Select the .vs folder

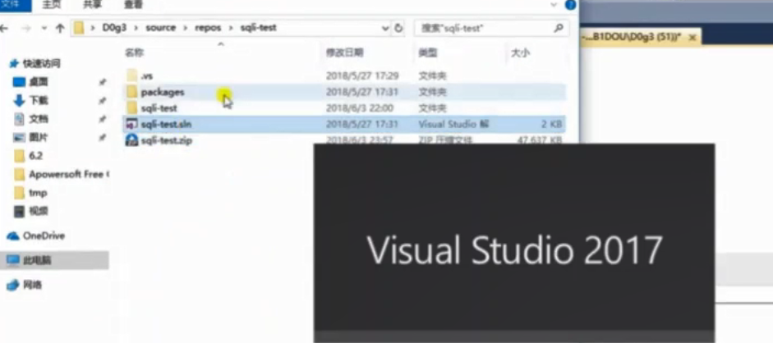point(343,75)
